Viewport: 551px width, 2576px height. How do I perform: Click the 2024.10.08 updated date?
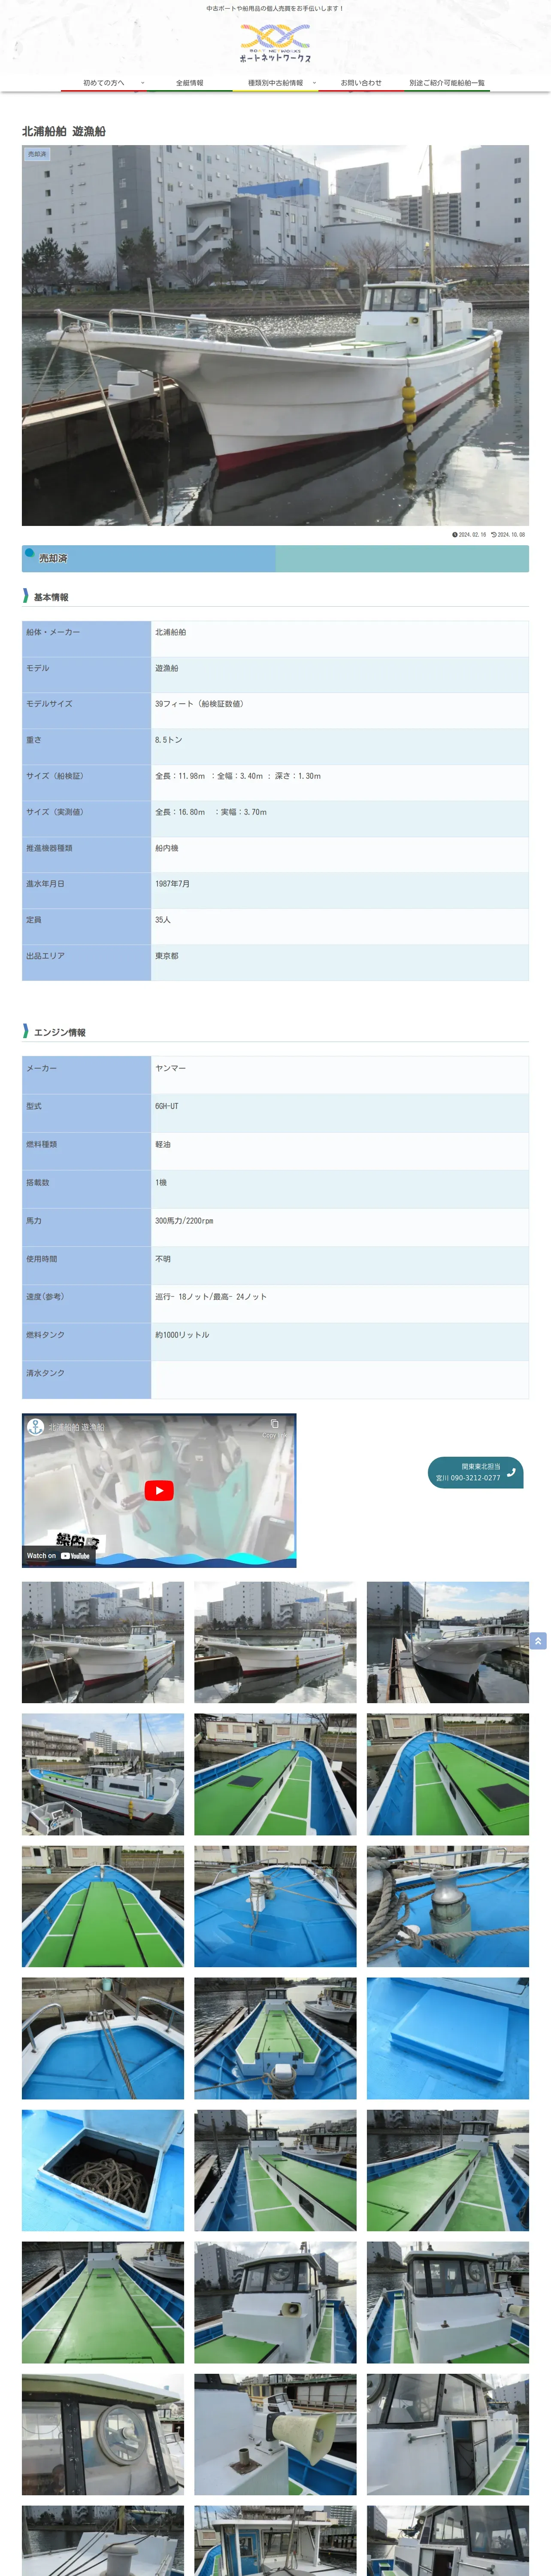click(508, 535)
